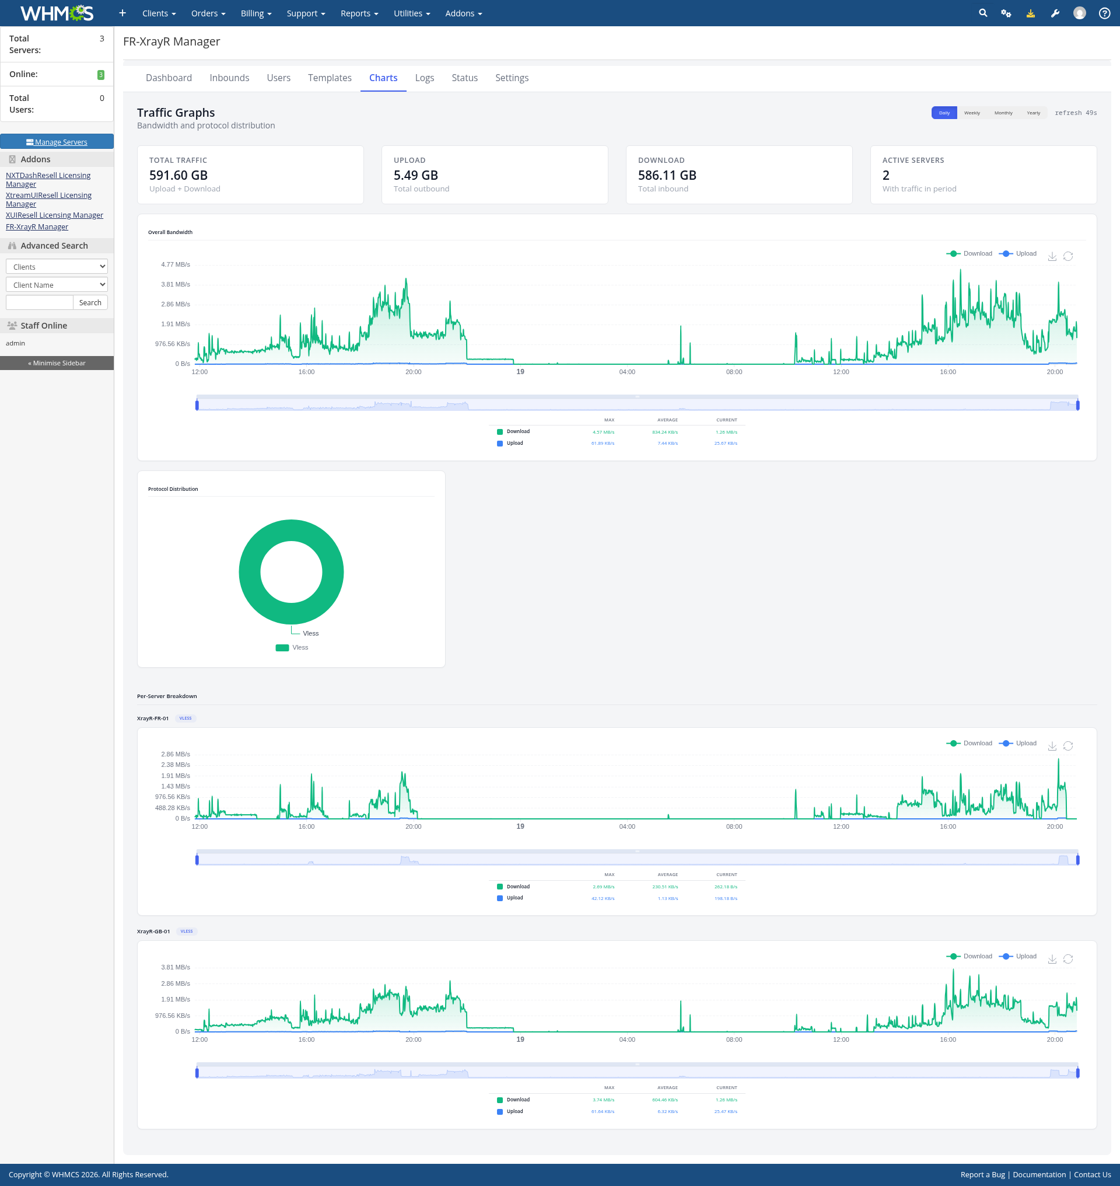Open XUIResell Licensing Manager link
Screen dimensions: 1120x1186
54,215
